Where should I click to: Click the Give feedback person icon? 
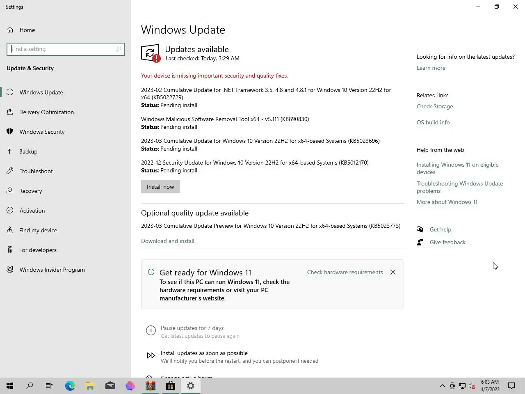[420, 242]
